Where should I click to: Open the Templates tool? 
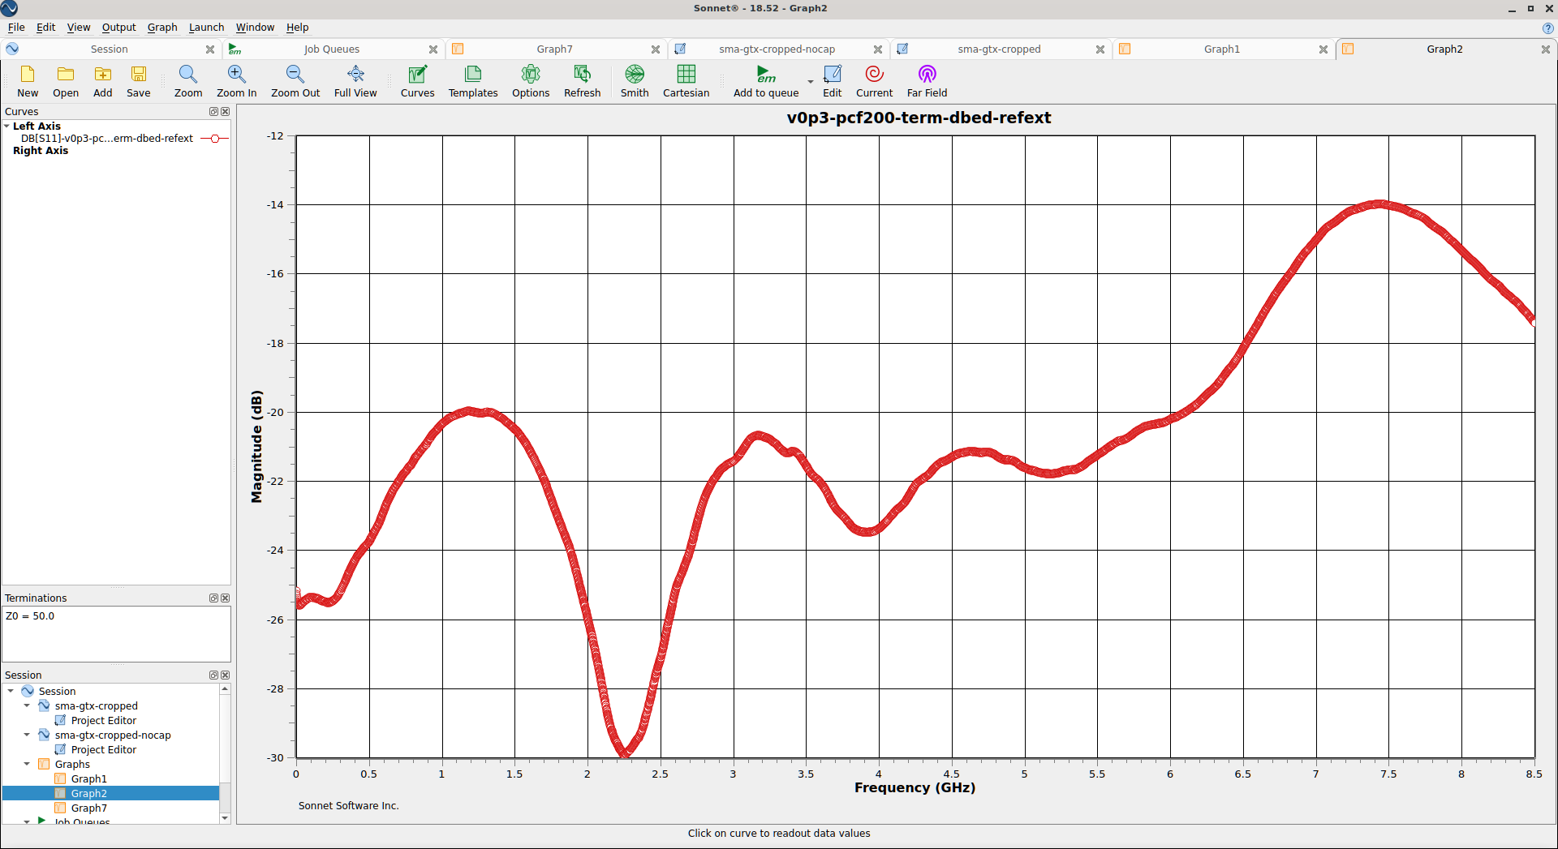pyautogui.click(x=473, y=81)
